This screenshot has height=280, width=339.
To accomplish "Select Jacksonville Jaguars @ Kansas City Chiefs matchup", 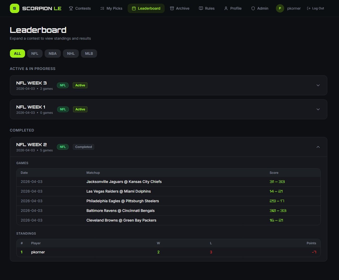I will 124,182.
